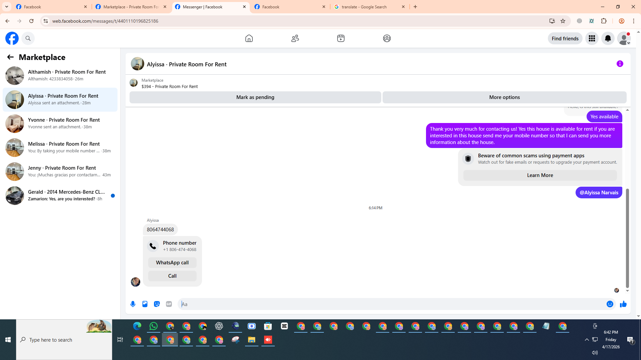Screen dimensions: 641x360
Task: Click the voice clip microphone icon
Action: tap(133, 304)
